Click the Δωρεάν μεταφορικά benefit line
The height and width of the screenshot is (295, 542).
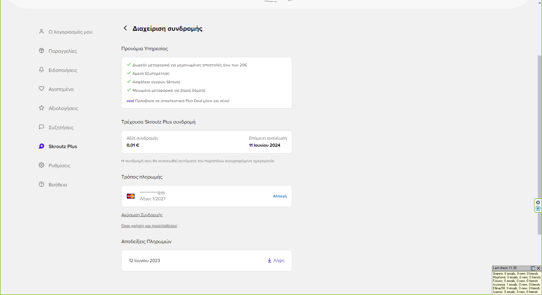pyautogui.click(x=190, y=65)
